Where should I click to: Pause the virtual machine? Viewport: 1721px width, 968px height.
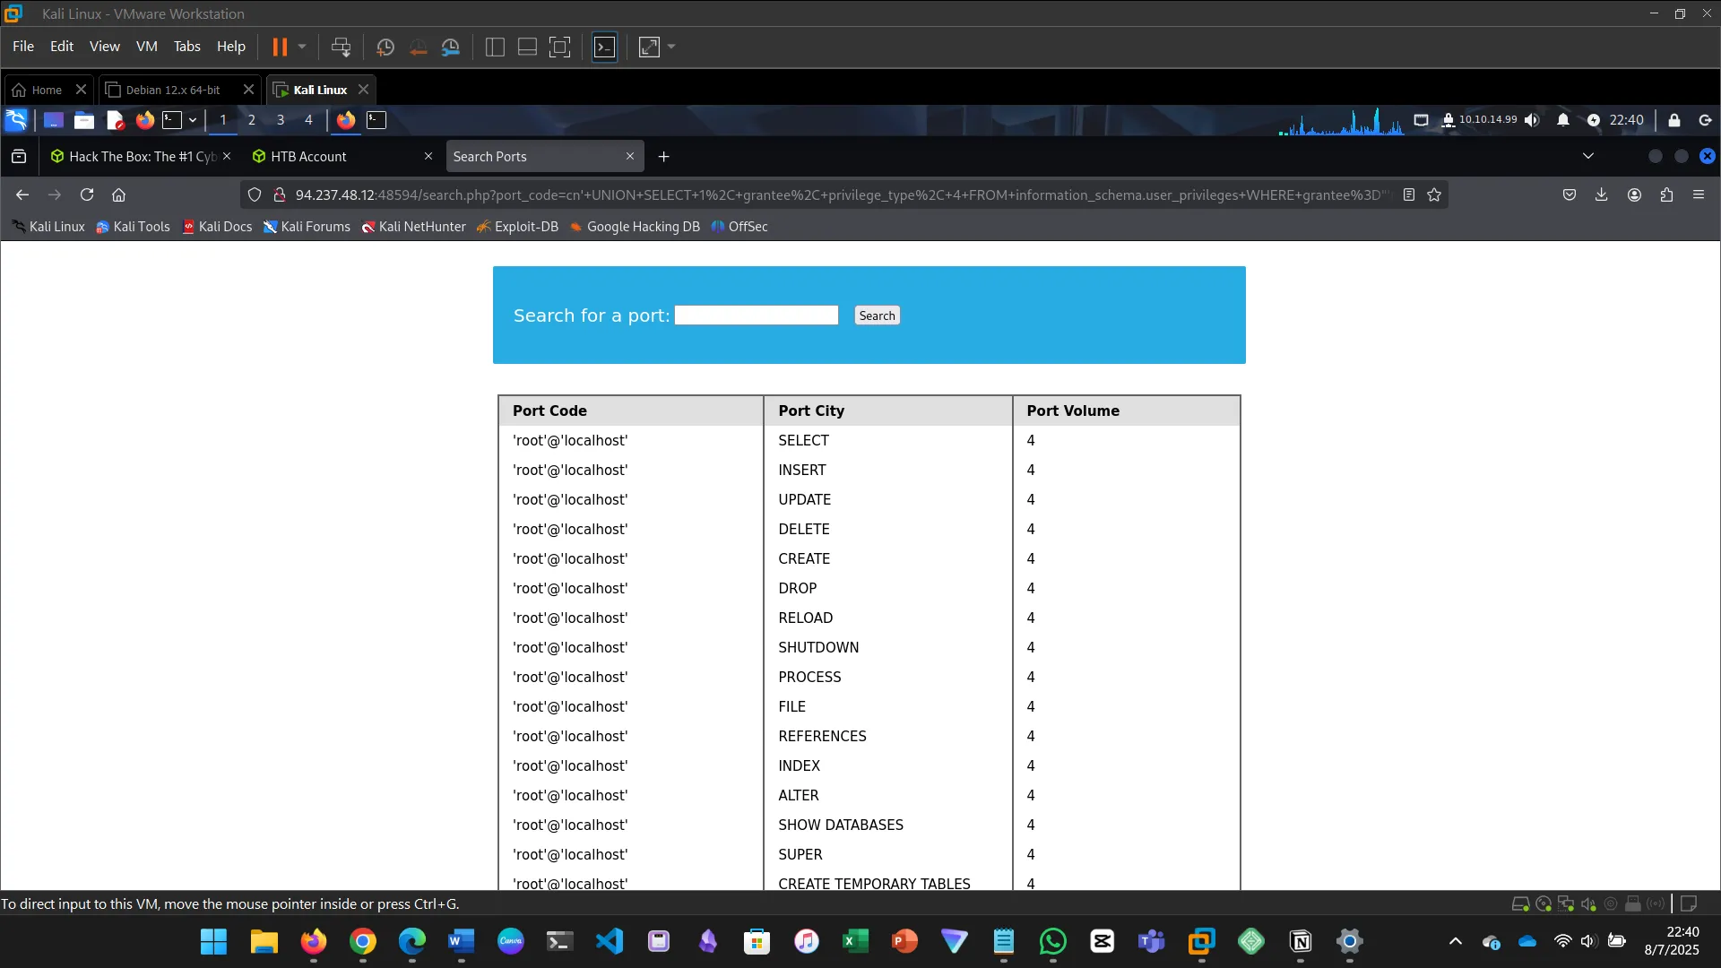coord(280,47)
